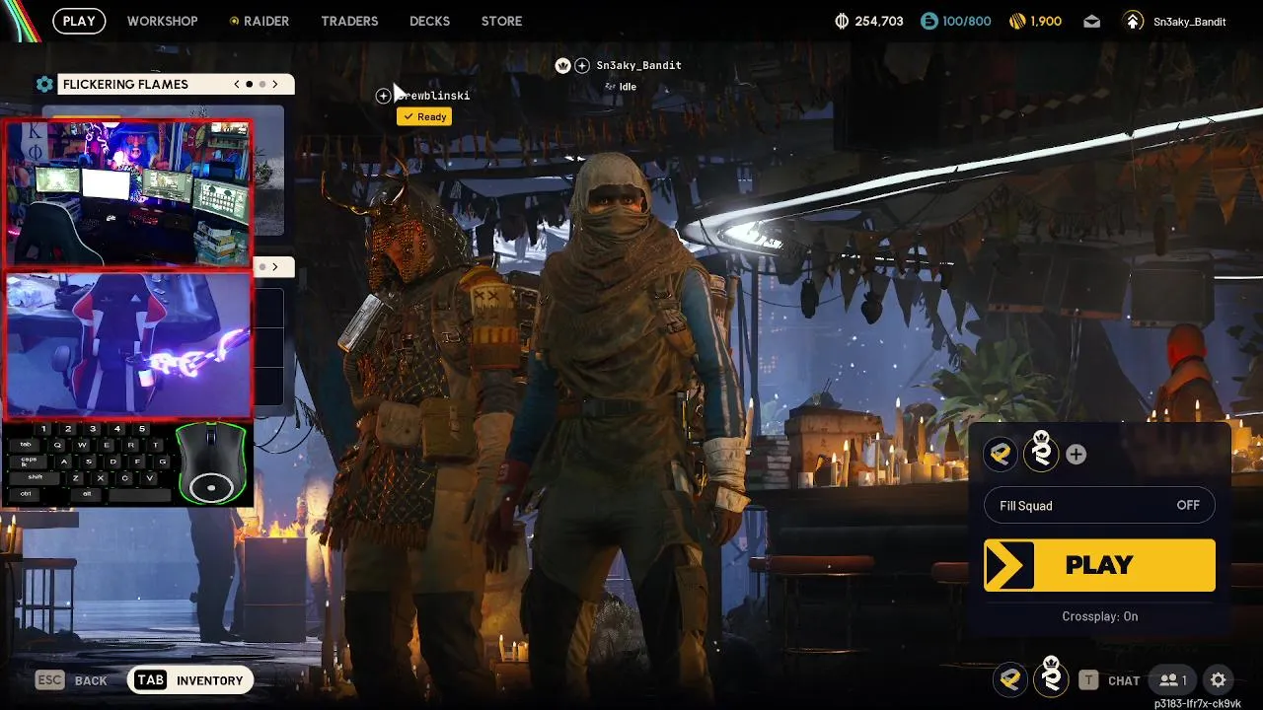Switch to the WORKSHOP tab

pyautogui.click(x=162, y=21)
